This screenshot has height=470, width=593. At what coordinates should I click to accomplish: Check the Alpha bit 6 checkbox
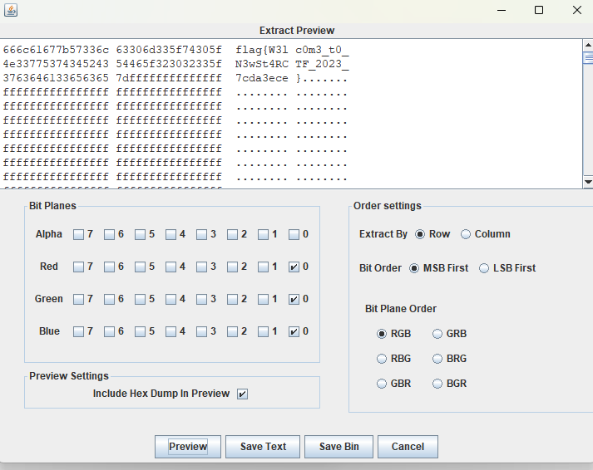point(109,234)
